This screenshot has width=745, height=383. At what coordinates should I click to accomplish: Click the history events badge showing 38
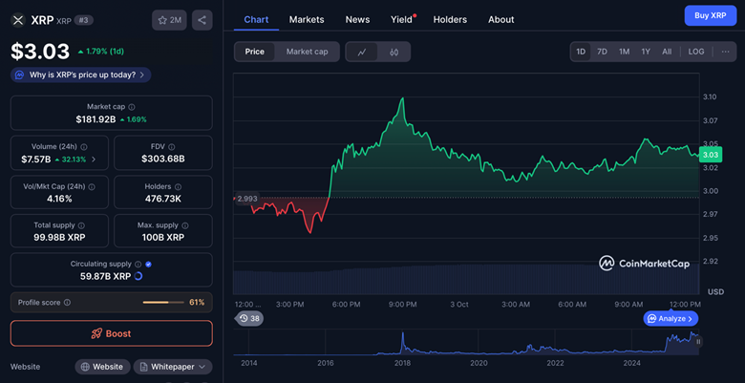[249, 318]
